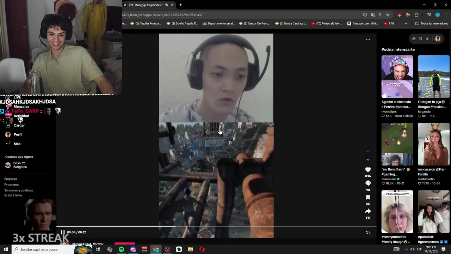
Task: Open a new browser tab
Action: [180, 5]
